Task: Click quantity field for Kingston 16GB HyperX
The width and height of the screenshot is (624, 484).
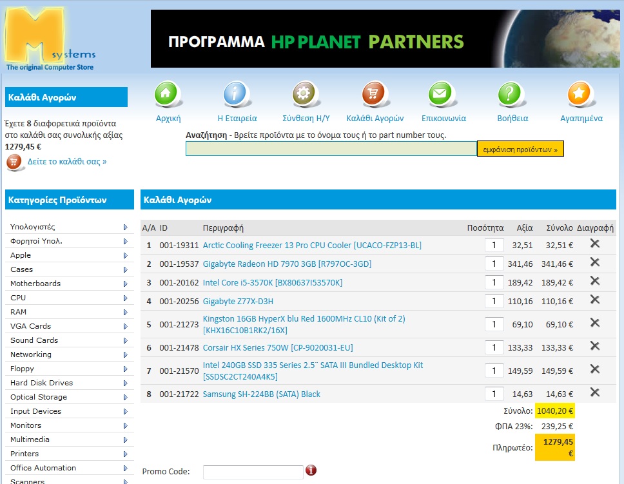Action: [x=494, y=324]
